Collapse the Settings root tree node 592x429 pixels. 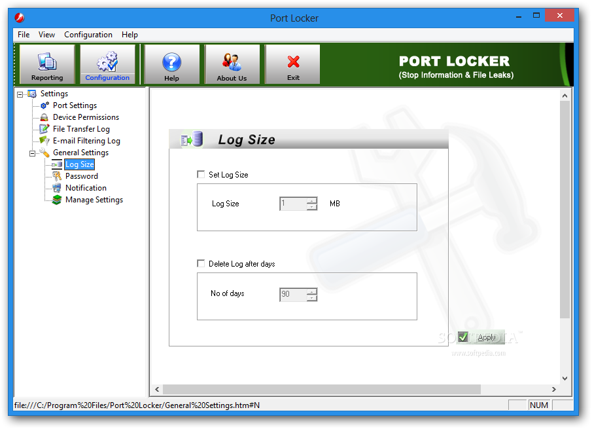20,94
